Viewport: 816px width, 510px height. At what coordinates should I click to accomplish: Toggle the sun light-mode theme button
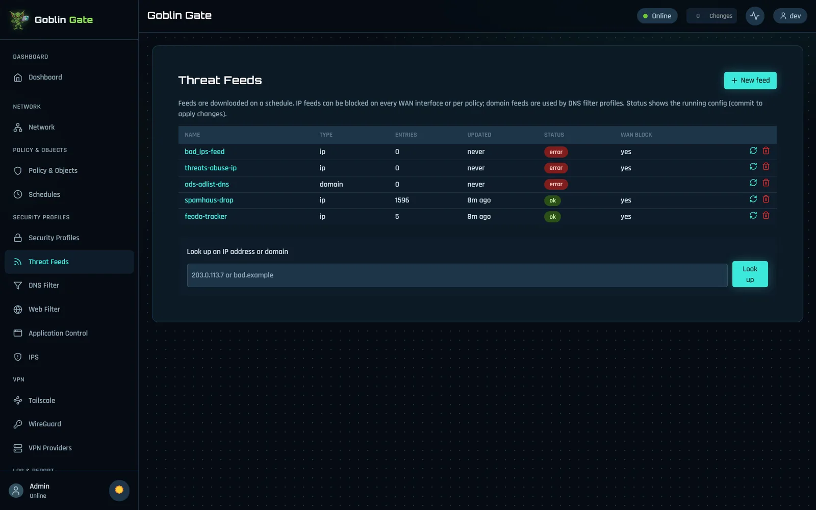[x=119, y=490]
